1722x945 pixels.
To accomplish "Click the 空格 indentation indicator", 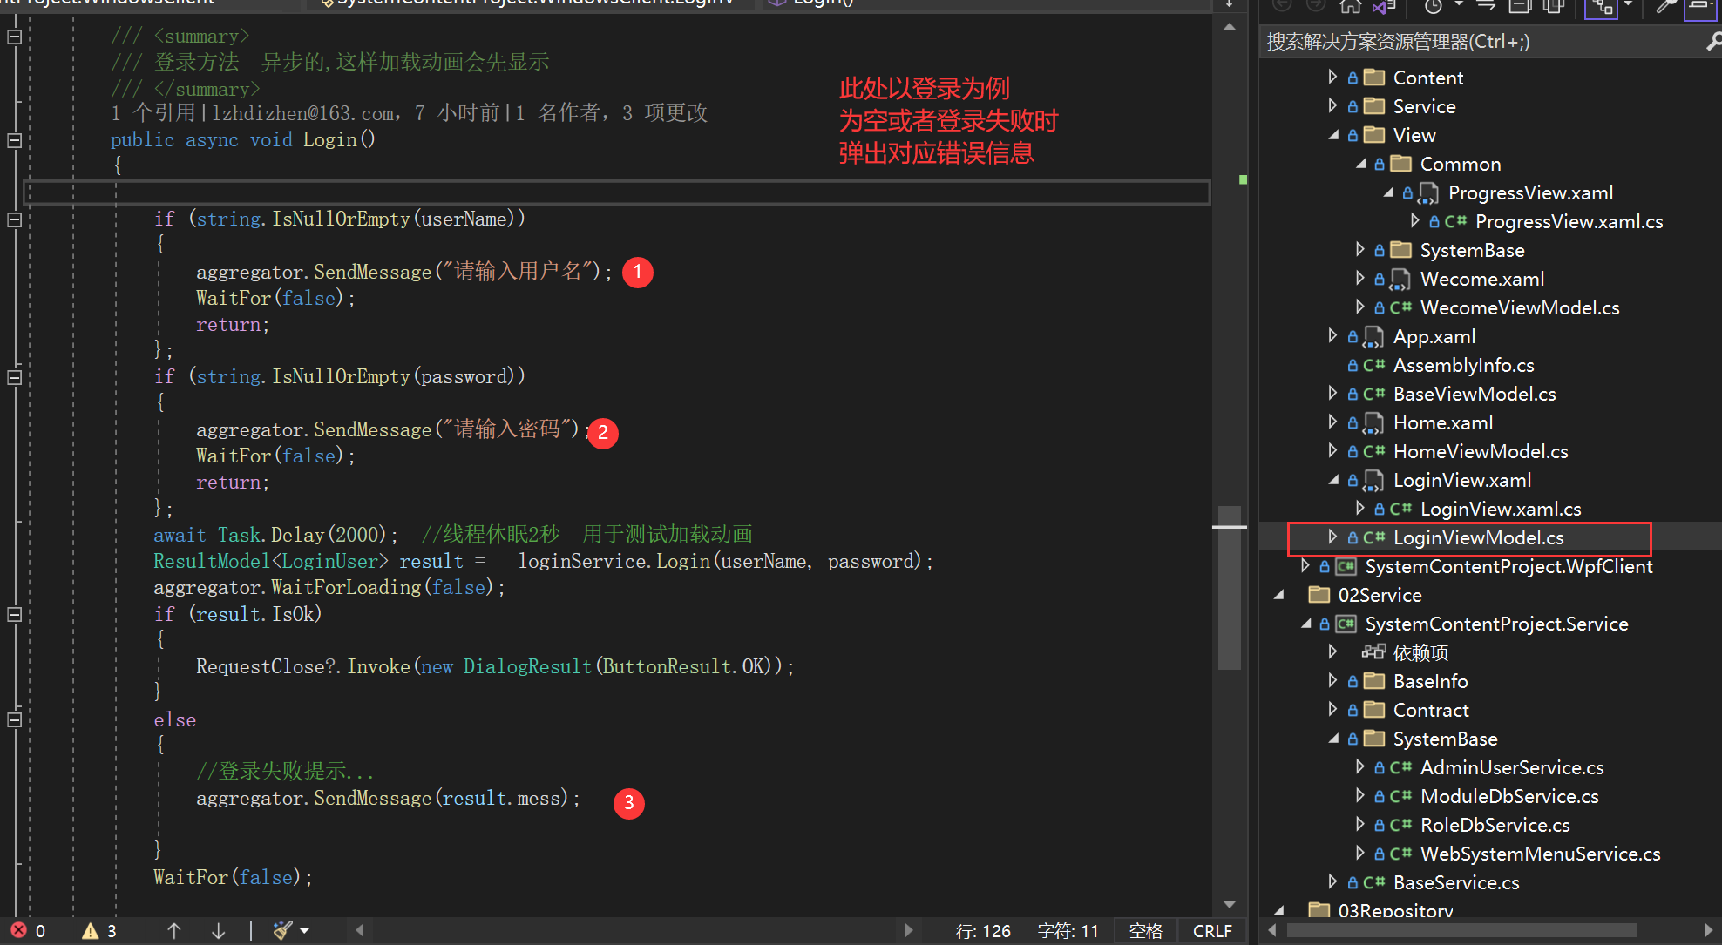I will pos(1145,931).
